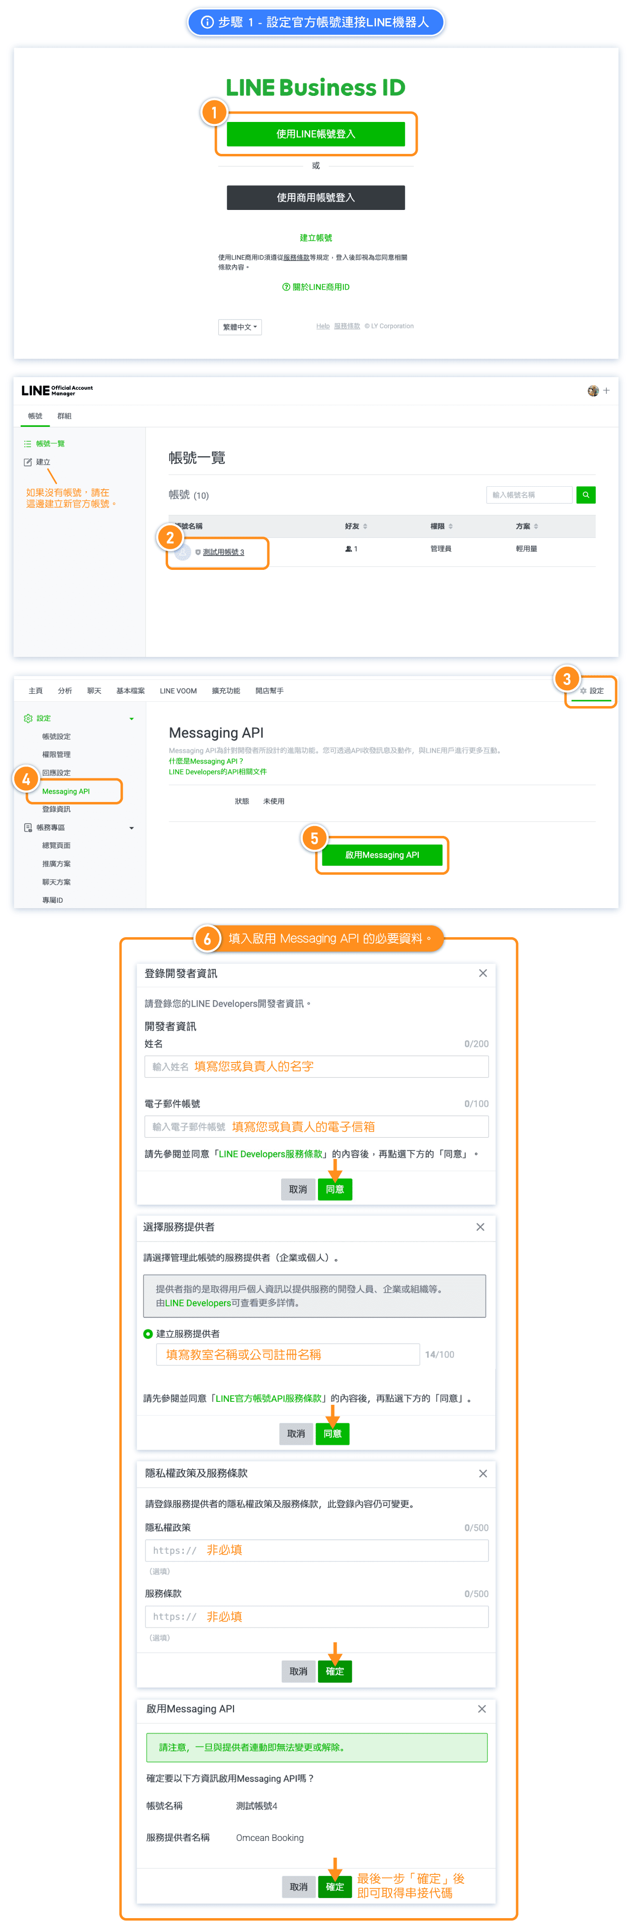Select Messaging API in the sidebar

pyautogui.click(x=66, y=791)
